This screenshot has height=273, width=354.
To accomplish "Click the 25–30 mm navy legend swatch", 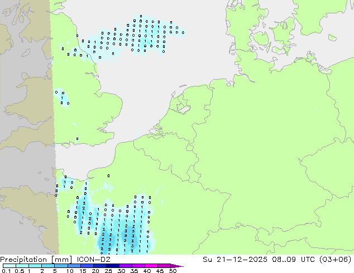I will (x=112, y=266).
